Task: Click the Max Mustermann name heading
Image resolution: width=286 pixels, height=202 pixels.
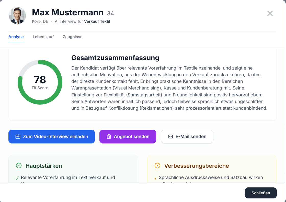Action: [68, 13]
